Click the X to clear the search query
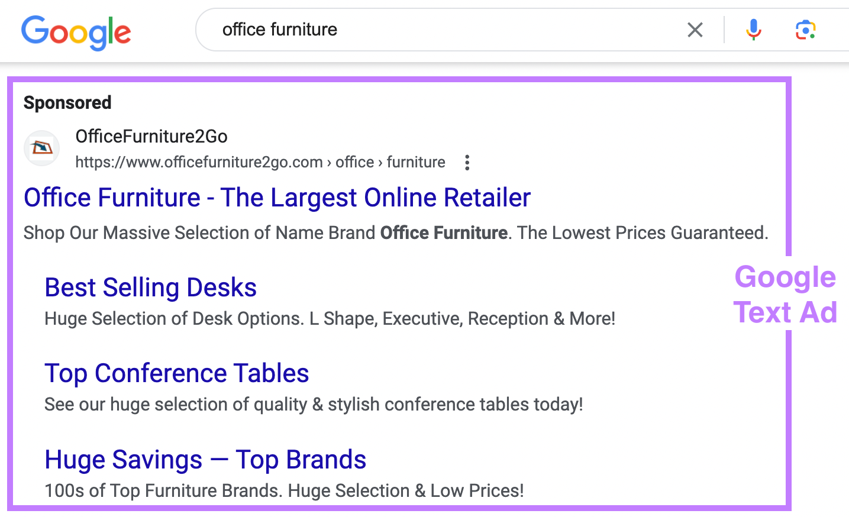Image resolution: width=849 pixels, height=517 pixels. tap(695, 30)
